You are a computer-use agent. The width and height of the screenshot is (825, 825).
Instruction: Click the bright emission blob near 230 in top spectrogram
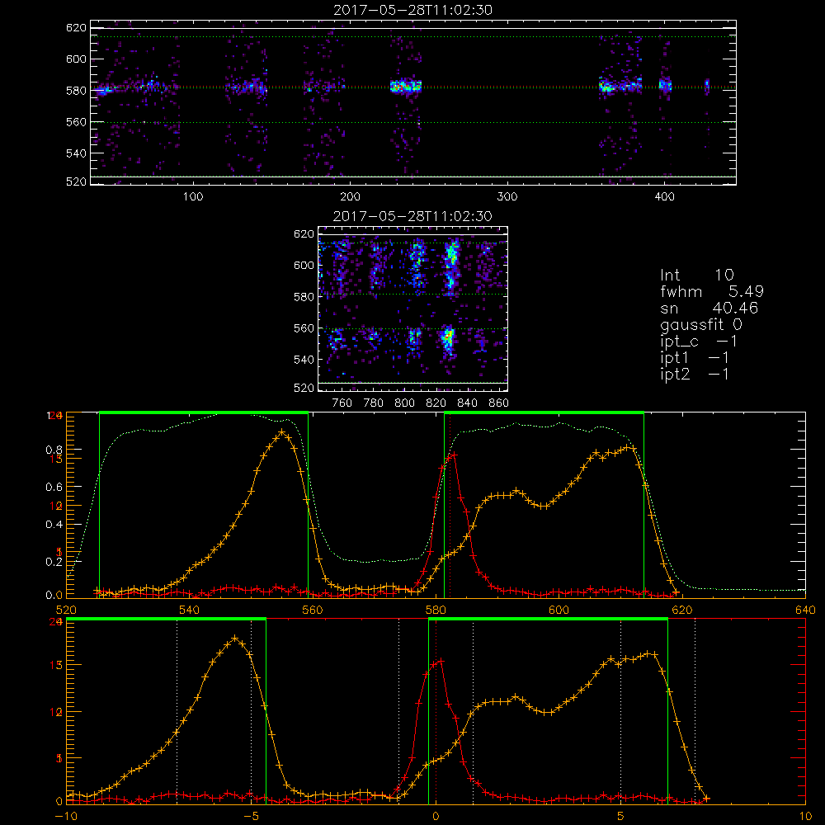click(406, 87)
